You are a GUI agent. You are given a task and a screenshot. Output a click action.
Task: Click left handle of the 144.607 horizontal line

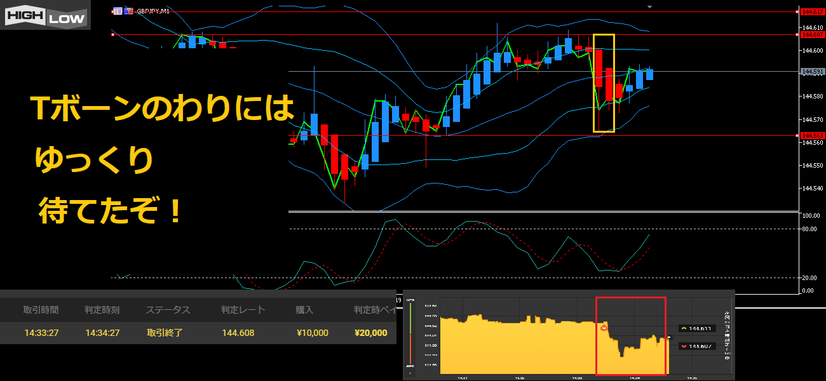click(112, 35)
